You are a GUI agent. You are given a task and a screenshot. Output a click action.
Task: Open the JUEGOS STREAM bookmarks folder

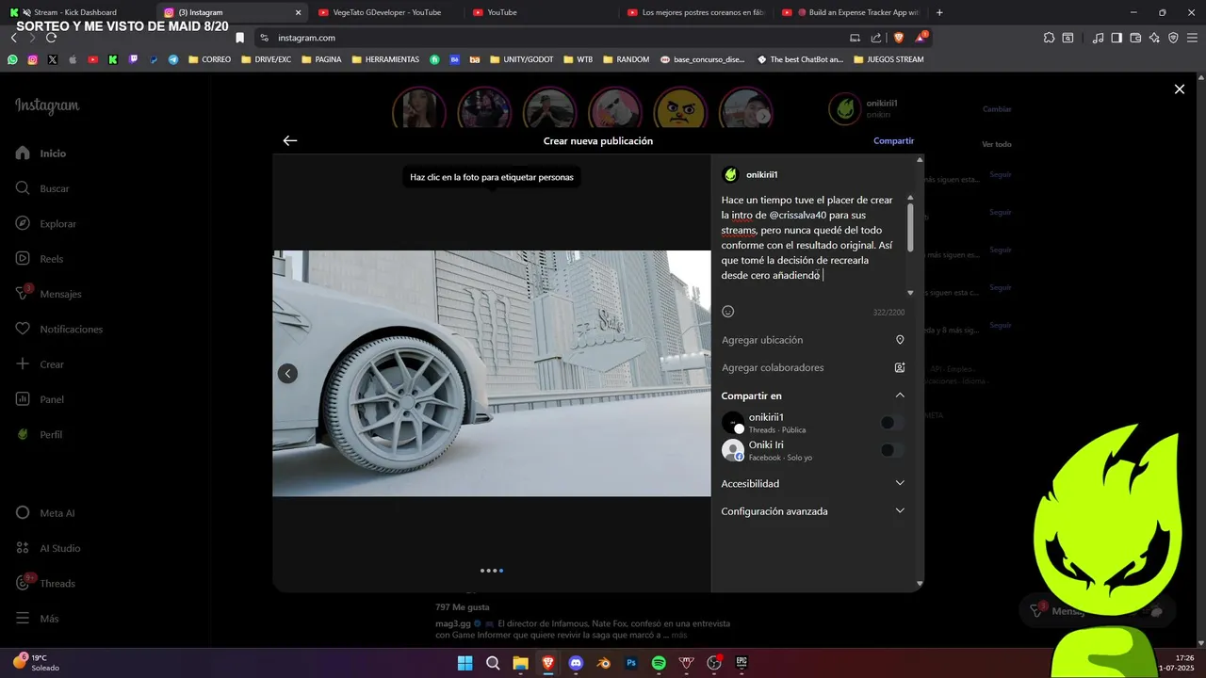click(x=888, y=59)
